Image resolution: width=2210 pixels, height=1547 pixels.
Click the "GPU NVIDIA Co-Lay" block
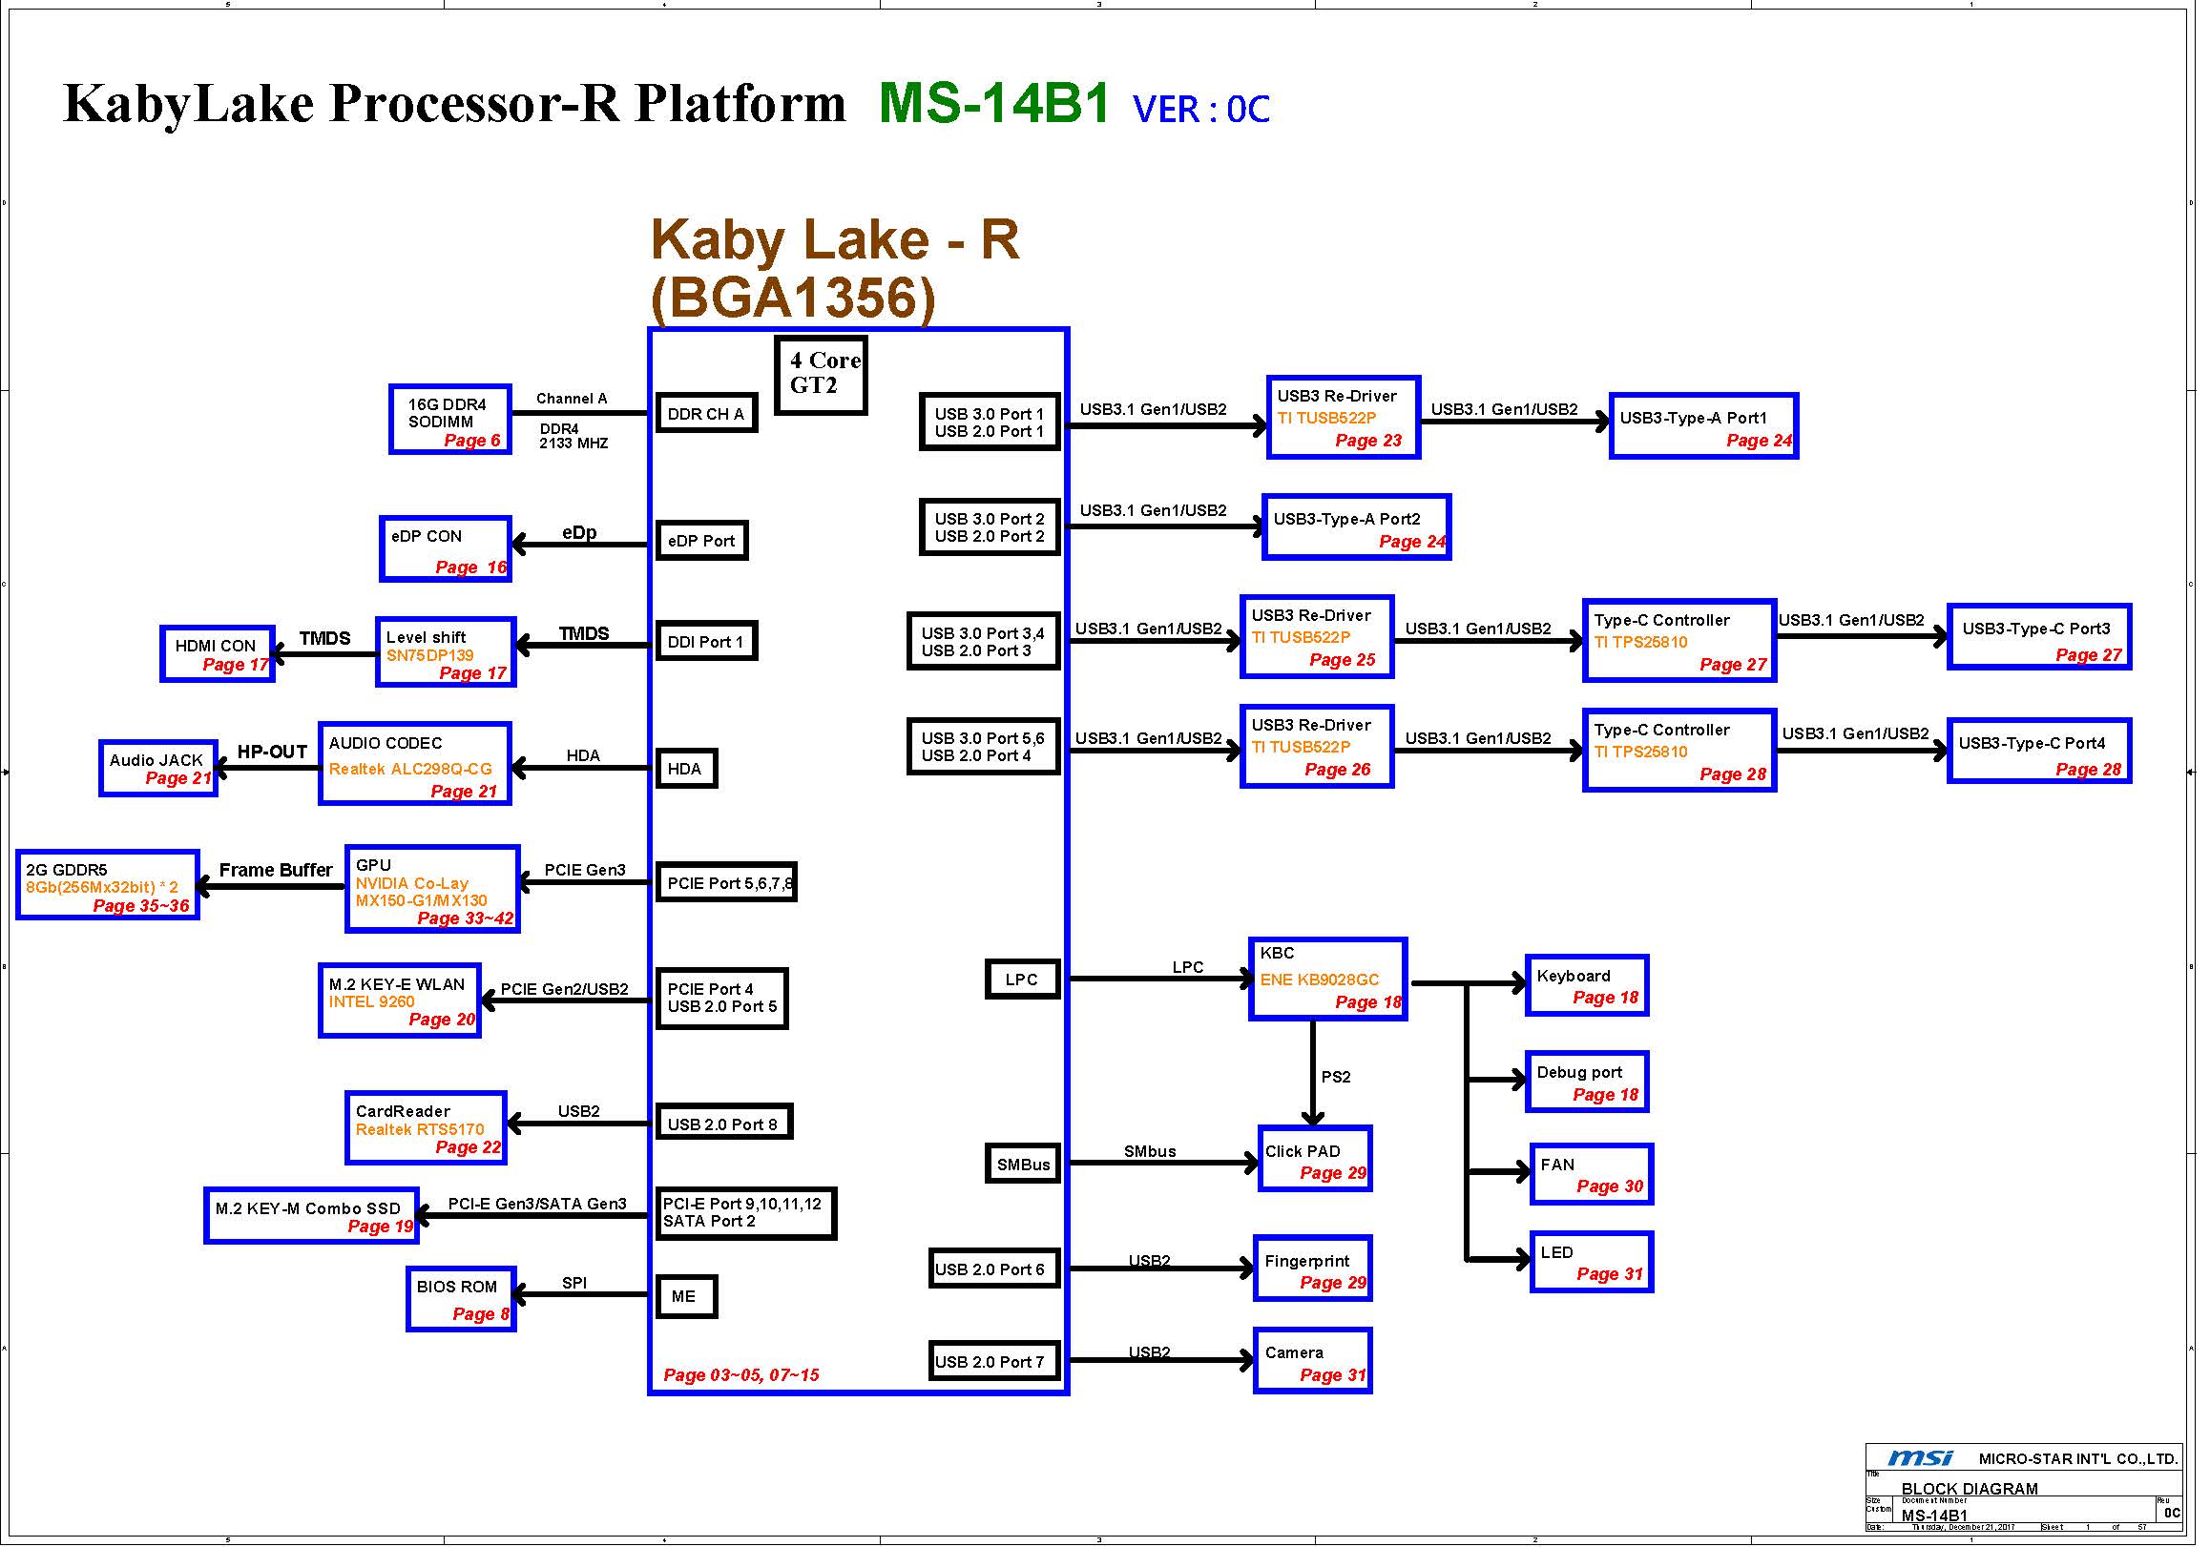(433, 889)
